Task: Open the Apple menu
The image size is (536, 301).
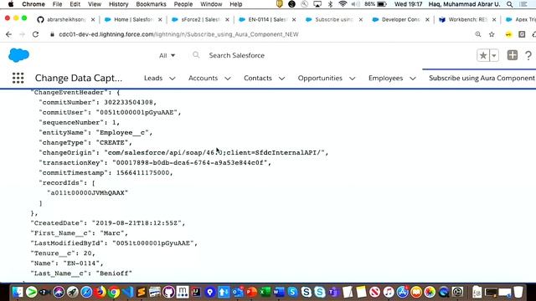Action: point(11,4)
